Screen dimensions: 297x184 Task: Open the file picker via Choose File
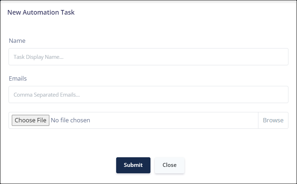tap(30, 120)
